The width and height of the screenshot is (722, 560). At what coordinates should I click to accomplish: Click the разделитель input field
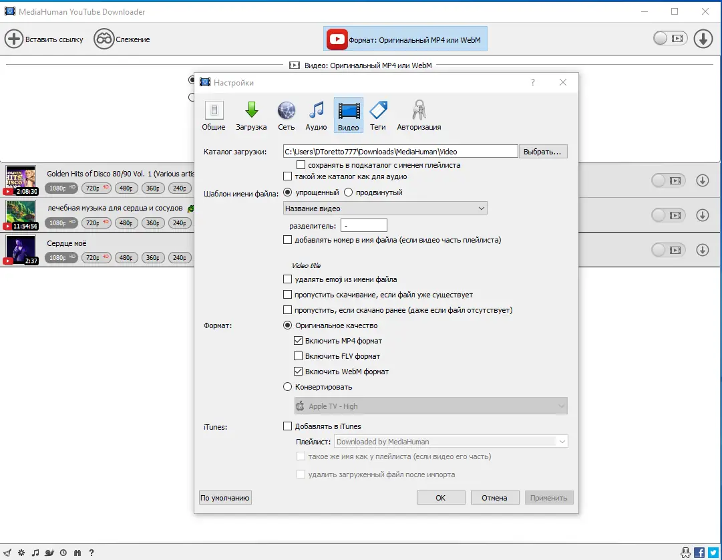364,226
